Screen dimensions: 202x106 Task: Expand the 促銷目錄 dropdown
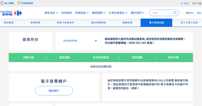[82, 13]
